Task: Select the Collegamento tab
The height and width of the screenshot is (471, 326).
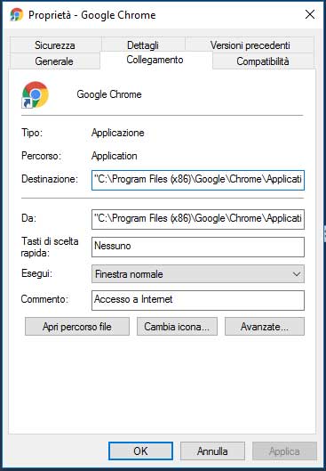Action: point(155,60)
